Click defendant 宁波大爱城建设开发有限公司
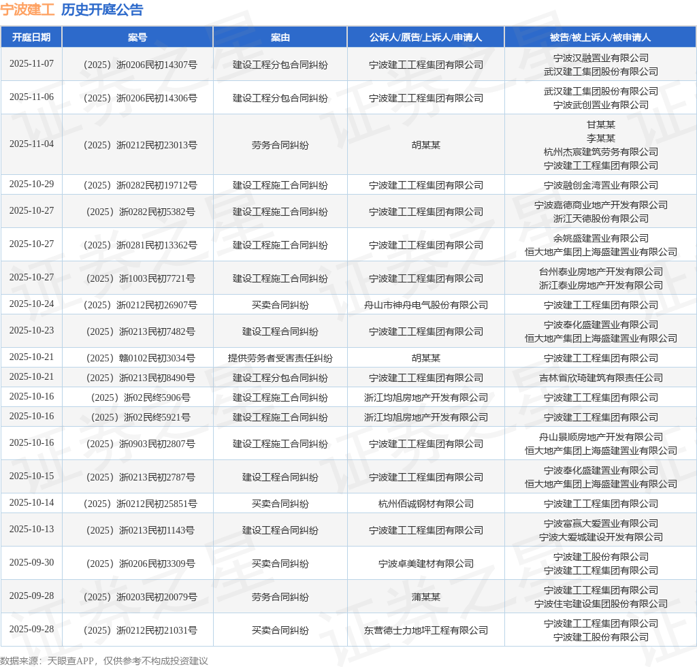 tap(601, 537)
